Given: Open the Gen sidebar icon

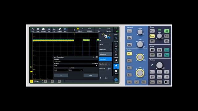Looking at the screenshot, I should point(116,50).
